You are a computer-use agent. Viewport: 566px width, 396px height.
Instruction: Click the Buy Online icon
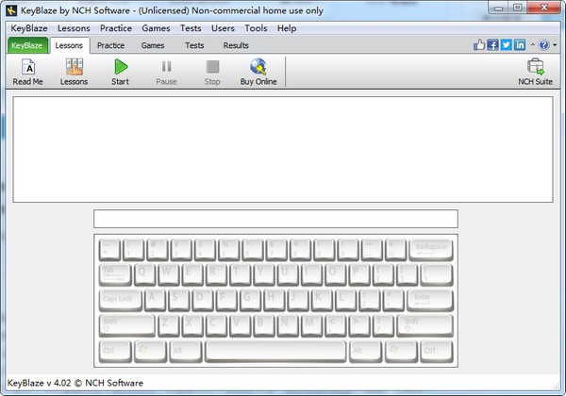point(258,72)
